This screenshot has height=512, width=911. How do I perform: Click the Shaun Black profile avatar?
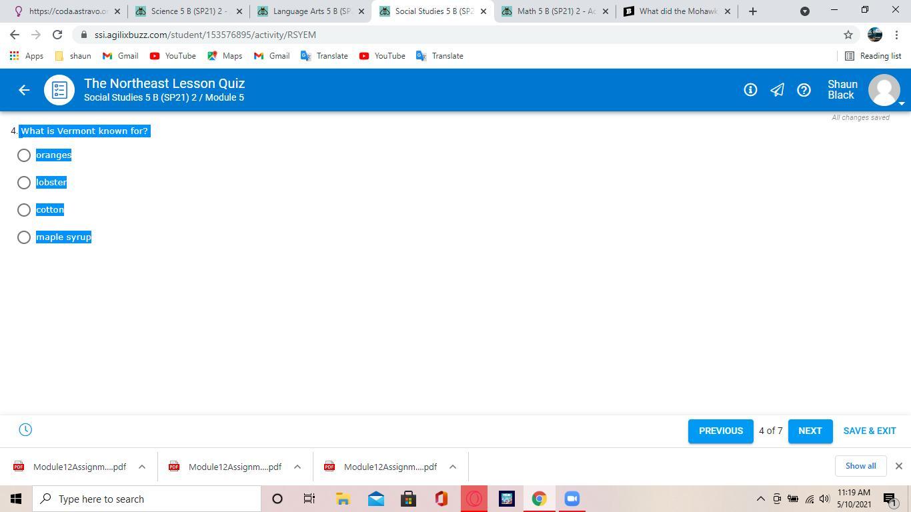pyautogui.click(x=884, y=90)
